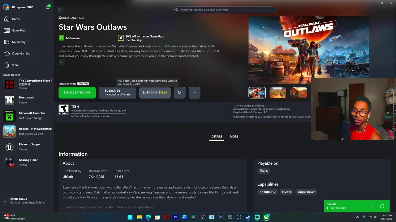Expand the Friends panel chevron

point(371,206)
